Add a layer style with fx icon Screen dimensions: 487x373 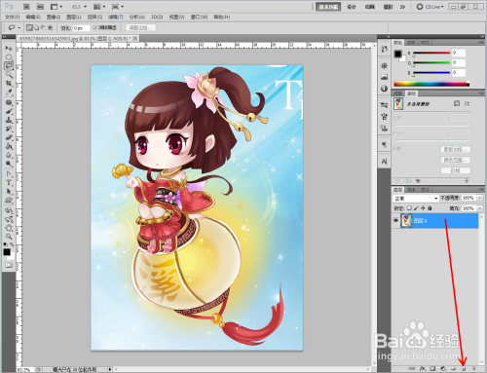tap(422, 368)
